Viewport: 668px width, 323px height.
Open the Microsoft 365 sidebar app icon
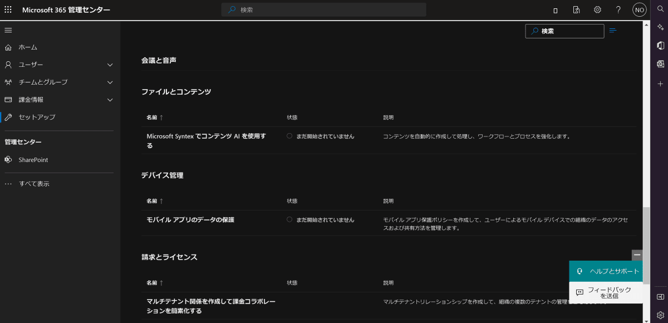(x=660, y=45)
